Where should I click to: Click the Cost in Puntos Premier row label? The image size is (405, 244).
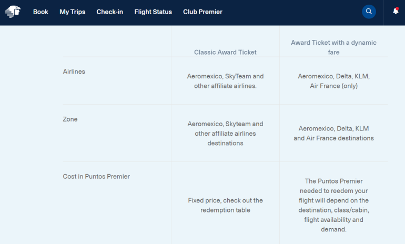pyautogui.click(x=96, y=177)
